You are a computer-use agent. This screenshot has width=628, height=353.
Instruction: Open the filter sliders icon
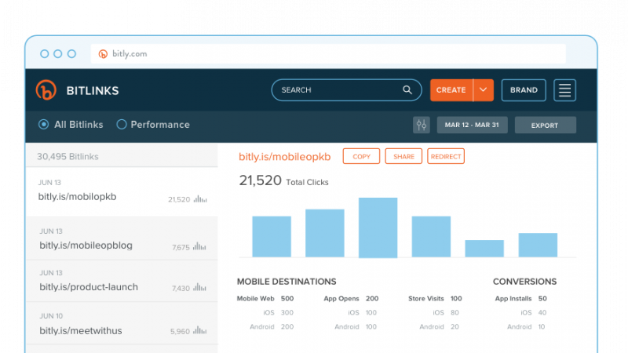[422, 125]
